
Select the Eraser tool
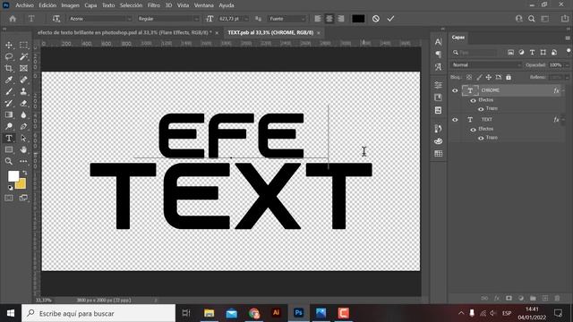point(23,104)
